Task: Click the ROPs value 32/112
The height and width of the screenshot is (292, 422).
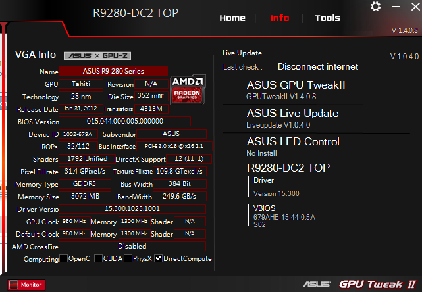Action: tap(78, 146)
